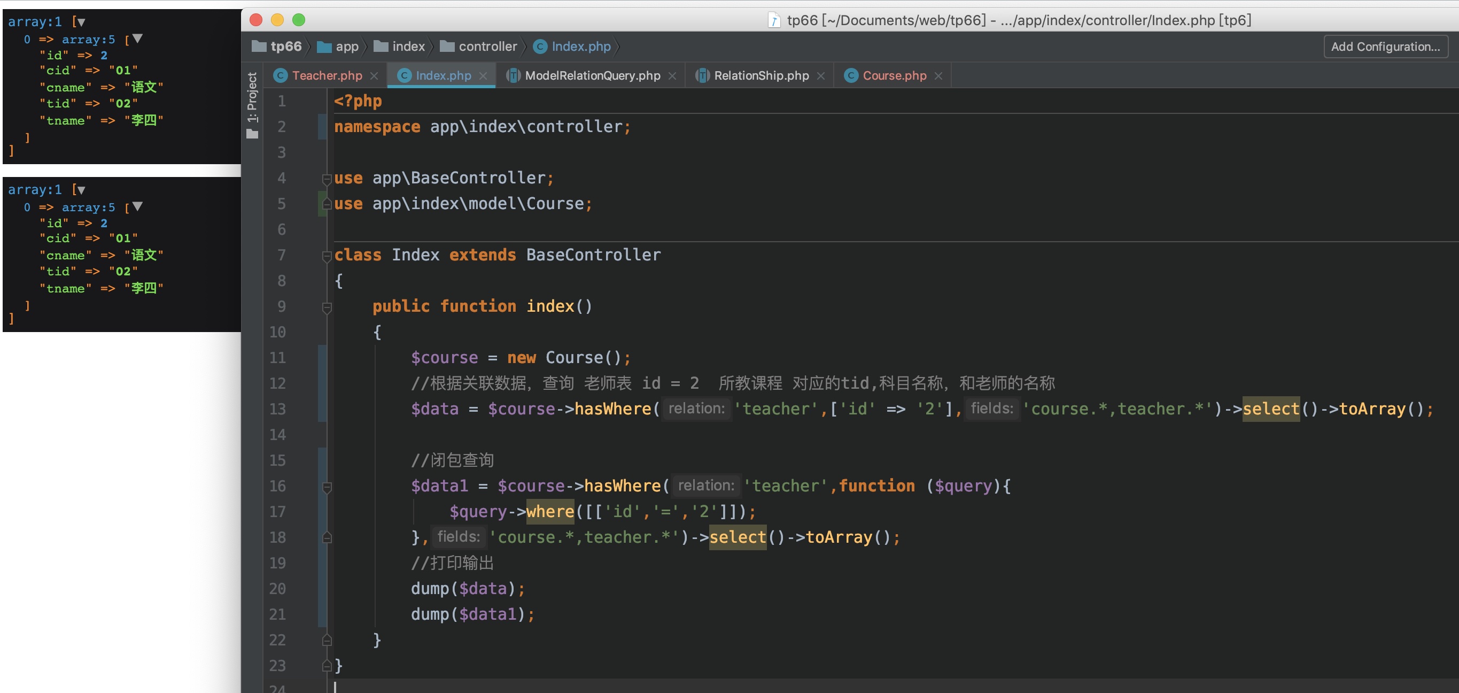Click "tname" value in second dump output
The image size is (1459, 693).
coord(144,288)
